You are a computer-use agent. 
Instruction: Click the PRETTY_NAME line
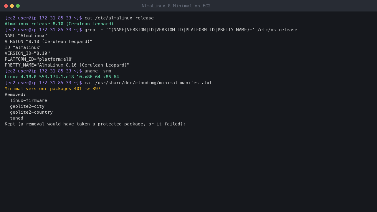pos(67,65)
